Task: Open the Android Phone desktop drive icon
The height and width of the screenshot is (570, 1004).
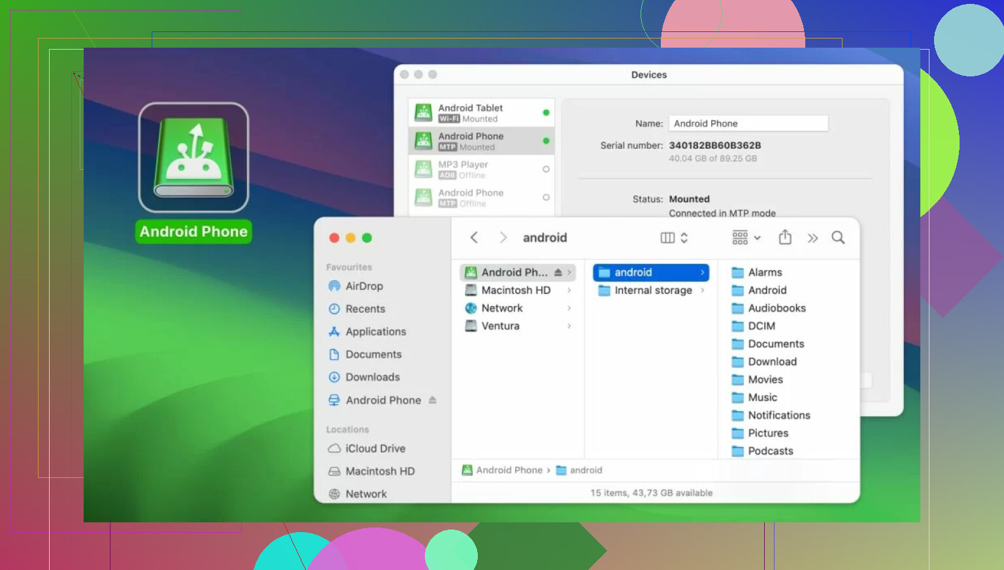Action: [193, 157]
